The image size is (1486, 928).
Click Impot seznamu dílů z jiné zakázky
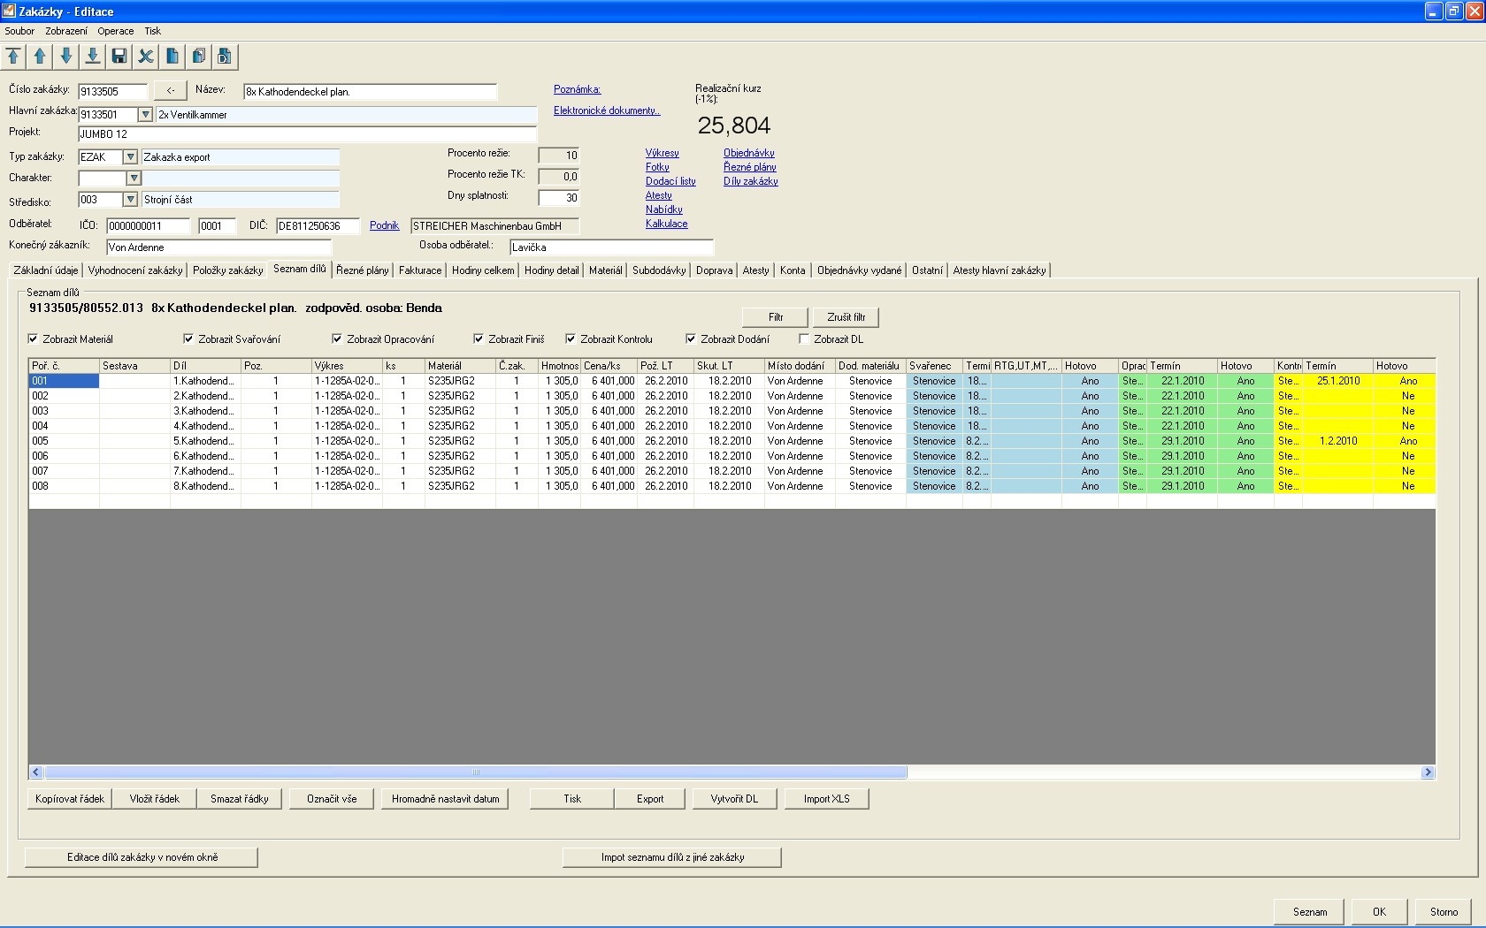(673, 857)
